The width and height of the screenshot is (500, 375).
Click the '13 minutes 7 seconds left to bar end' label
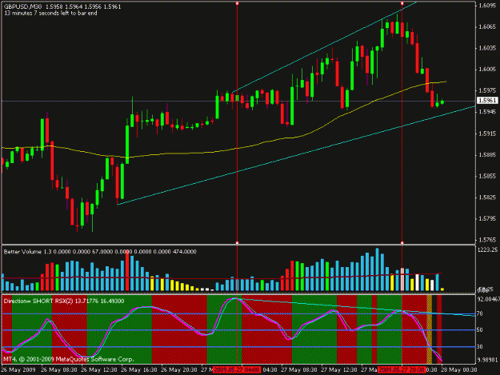click(x=50, y=13)
